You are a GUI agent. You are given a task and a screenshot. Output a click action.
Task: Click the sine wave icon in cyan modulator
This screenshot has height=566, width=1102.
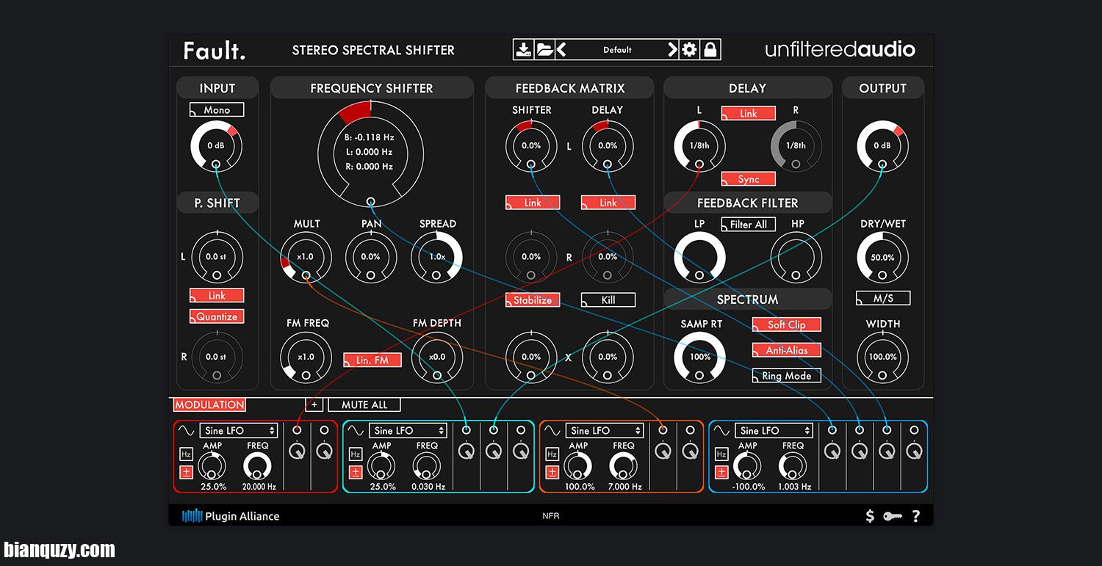[356, 430]
